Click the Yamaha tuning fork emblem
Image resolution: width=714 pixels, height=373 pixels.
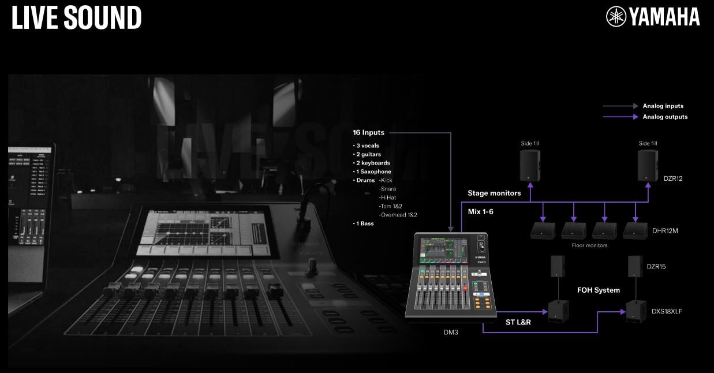click(616, 17)
